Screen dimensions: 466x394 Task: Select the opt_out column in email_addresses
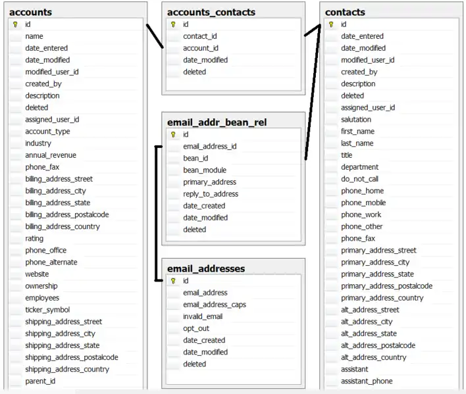pos(196,328)
